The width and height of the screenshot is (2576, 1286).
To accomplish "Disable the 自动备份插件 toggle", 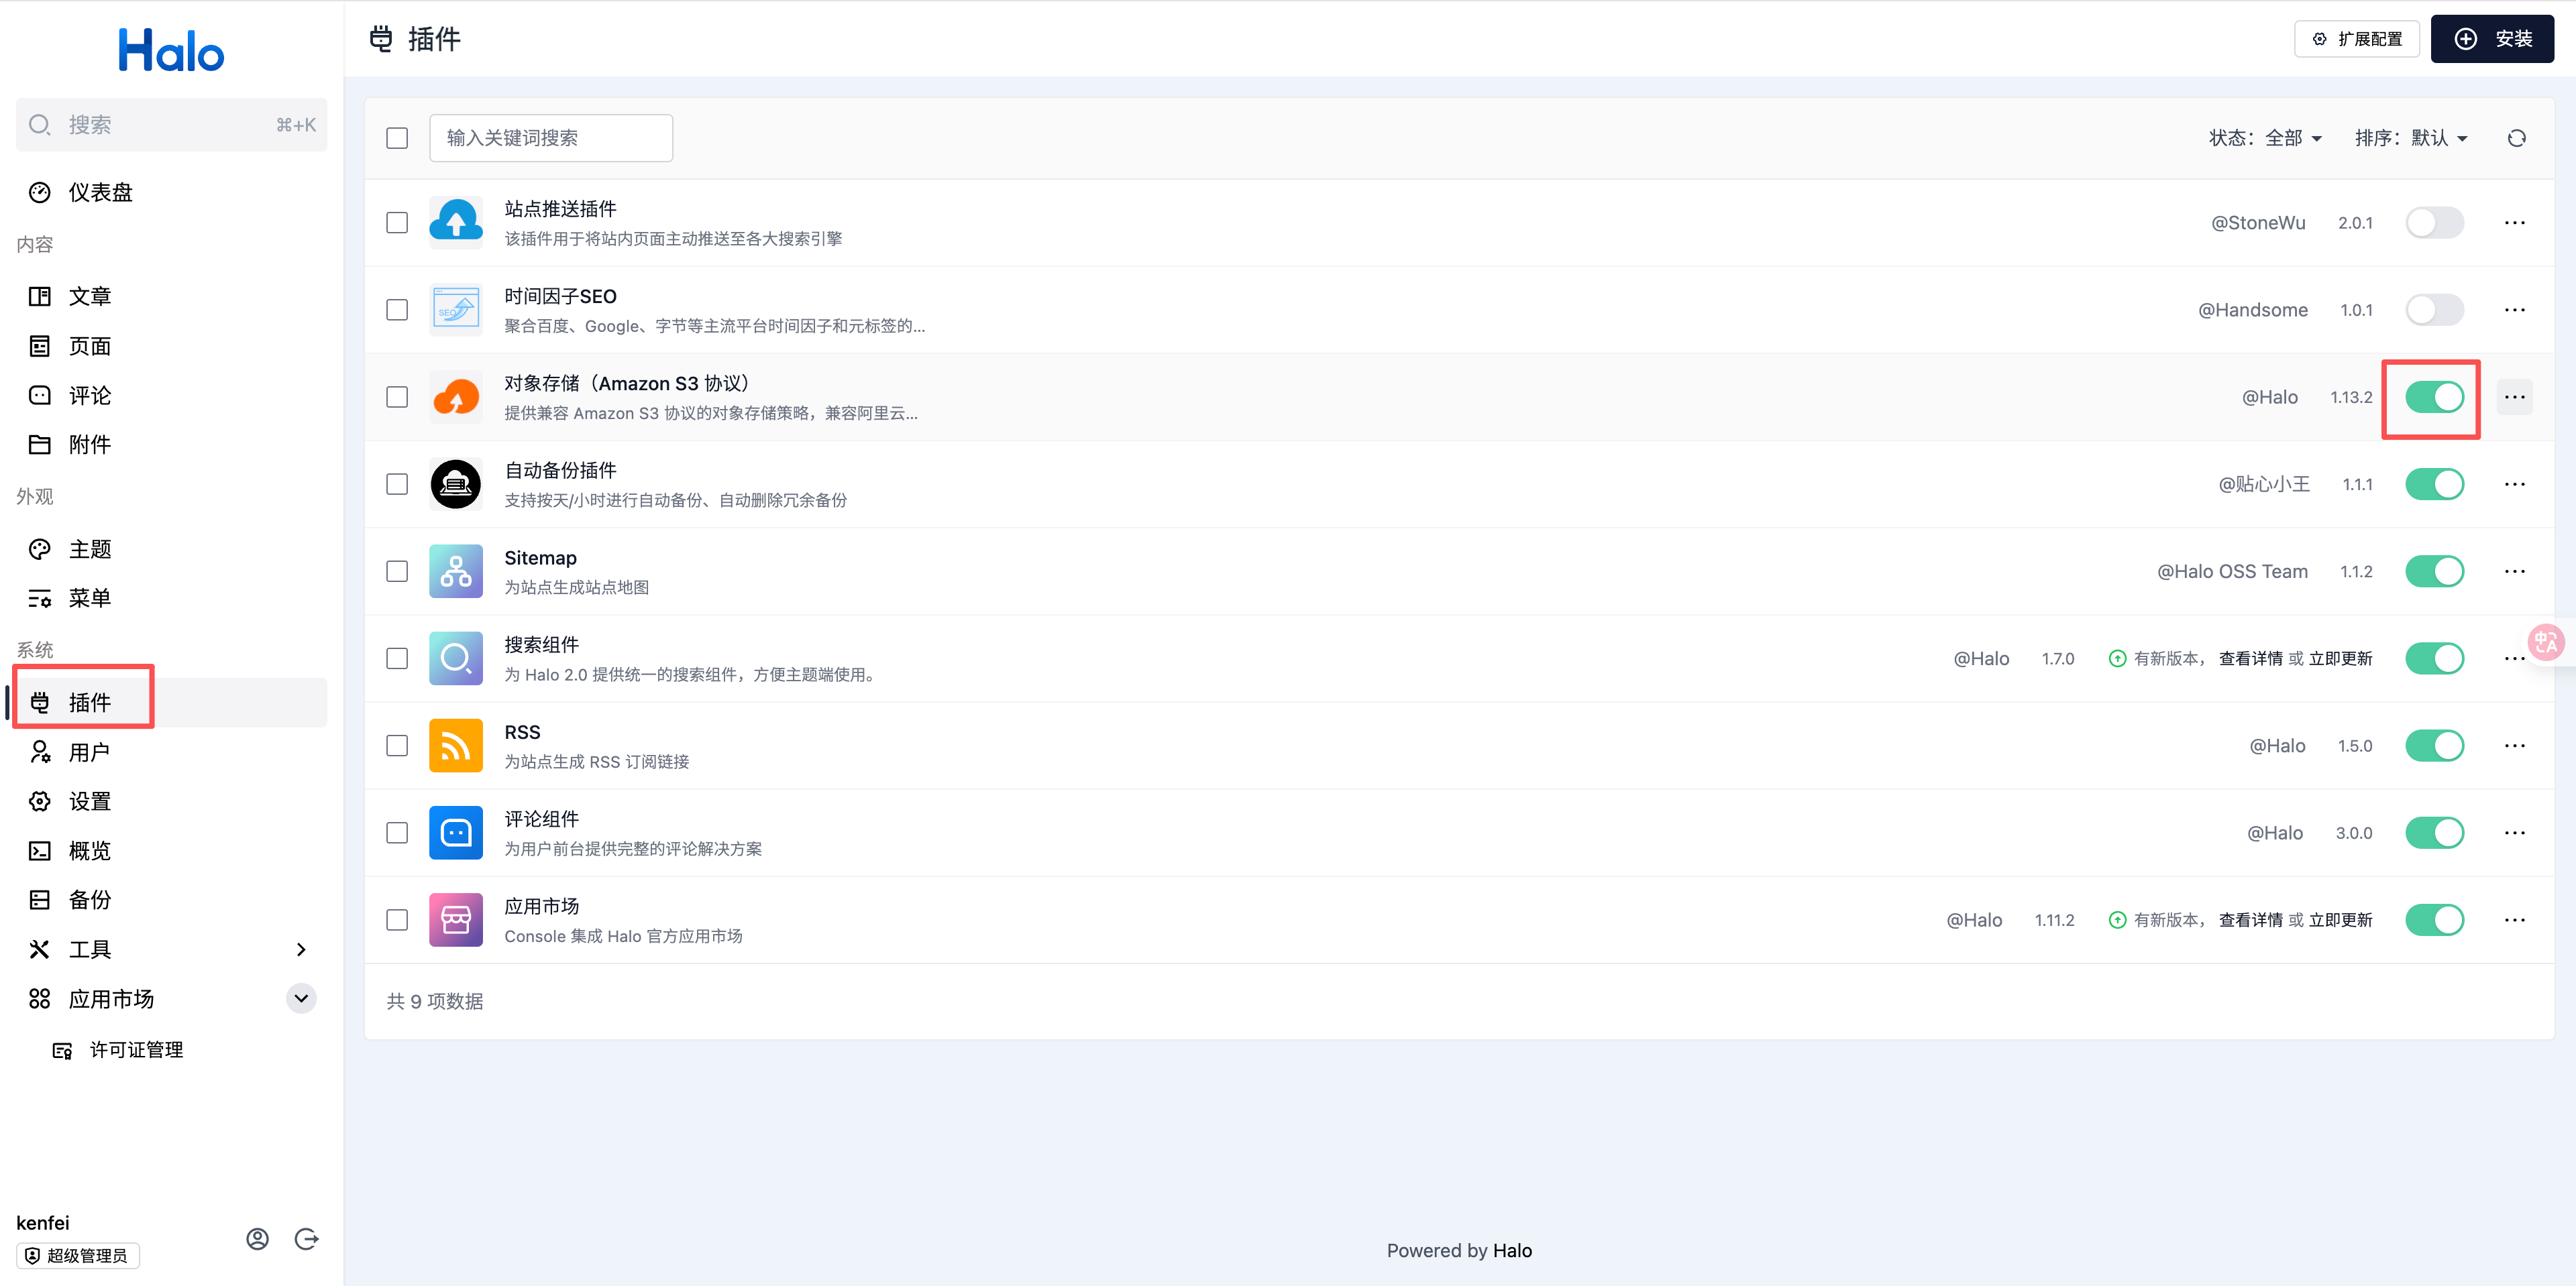I will (2434, 485).
